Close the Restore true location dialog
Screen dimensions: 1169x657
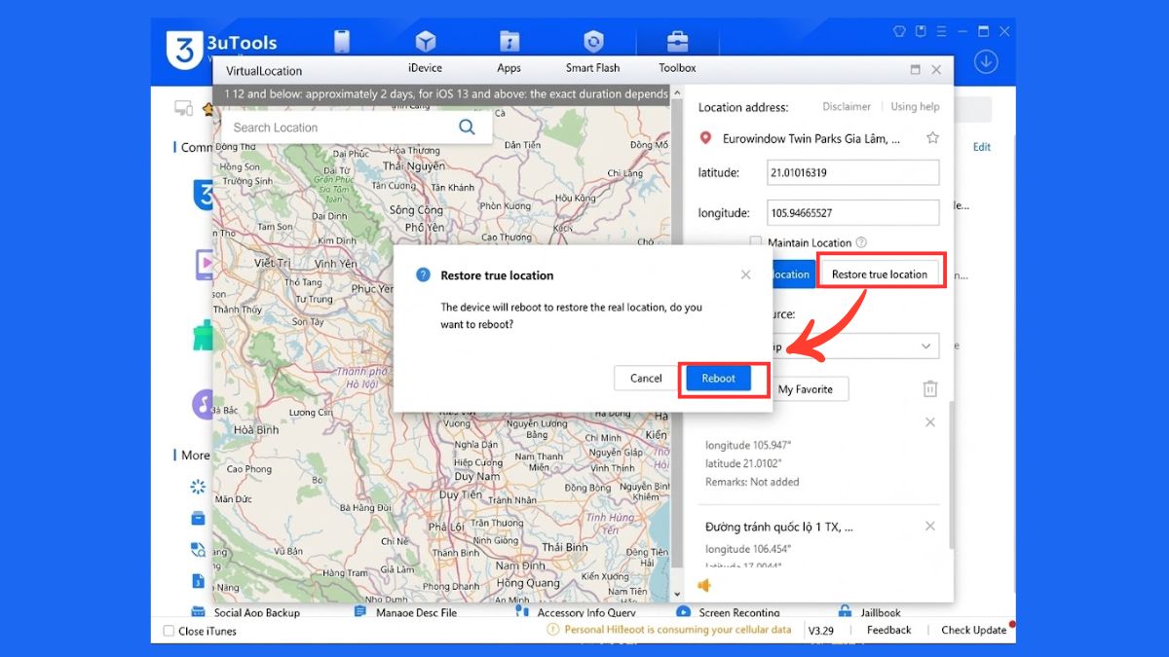point(746,275)
